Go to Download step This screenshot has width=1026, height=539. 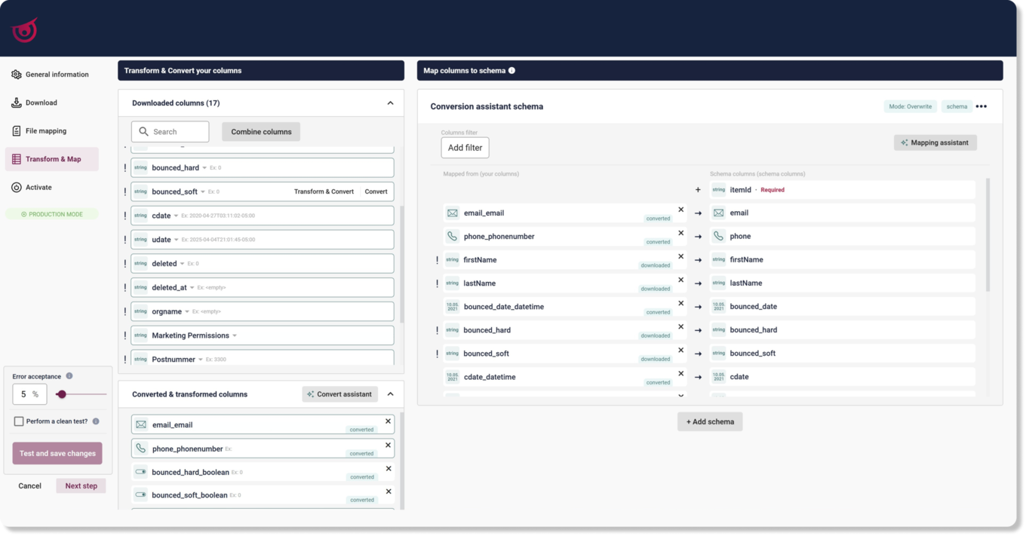tap(34, 103)
